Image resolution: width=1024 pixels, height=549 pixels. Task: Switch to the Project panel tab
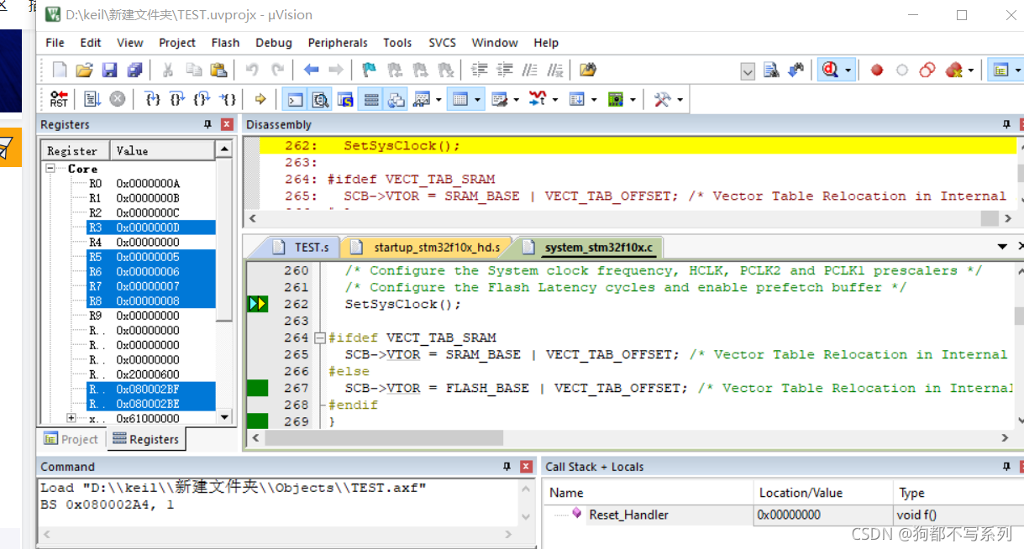click(x=71, y=439)
